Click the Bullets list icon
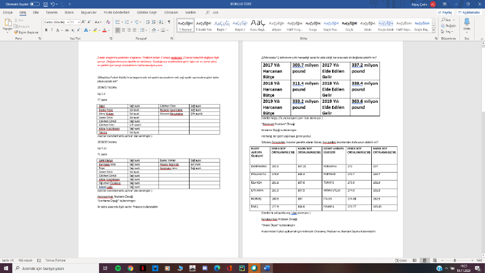 117,22
